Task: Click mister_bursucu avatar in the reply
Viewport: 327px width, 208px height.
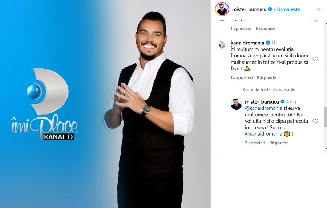Action: [x=236, y=104]
